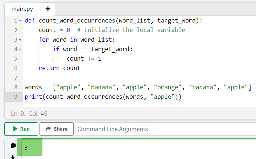Click the output value 3

[x=26, y=148]
